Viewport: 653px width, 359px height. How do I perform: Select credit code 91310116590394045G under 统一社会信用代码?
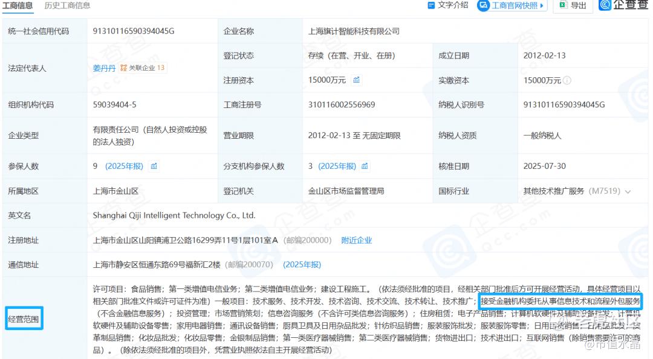134,31
